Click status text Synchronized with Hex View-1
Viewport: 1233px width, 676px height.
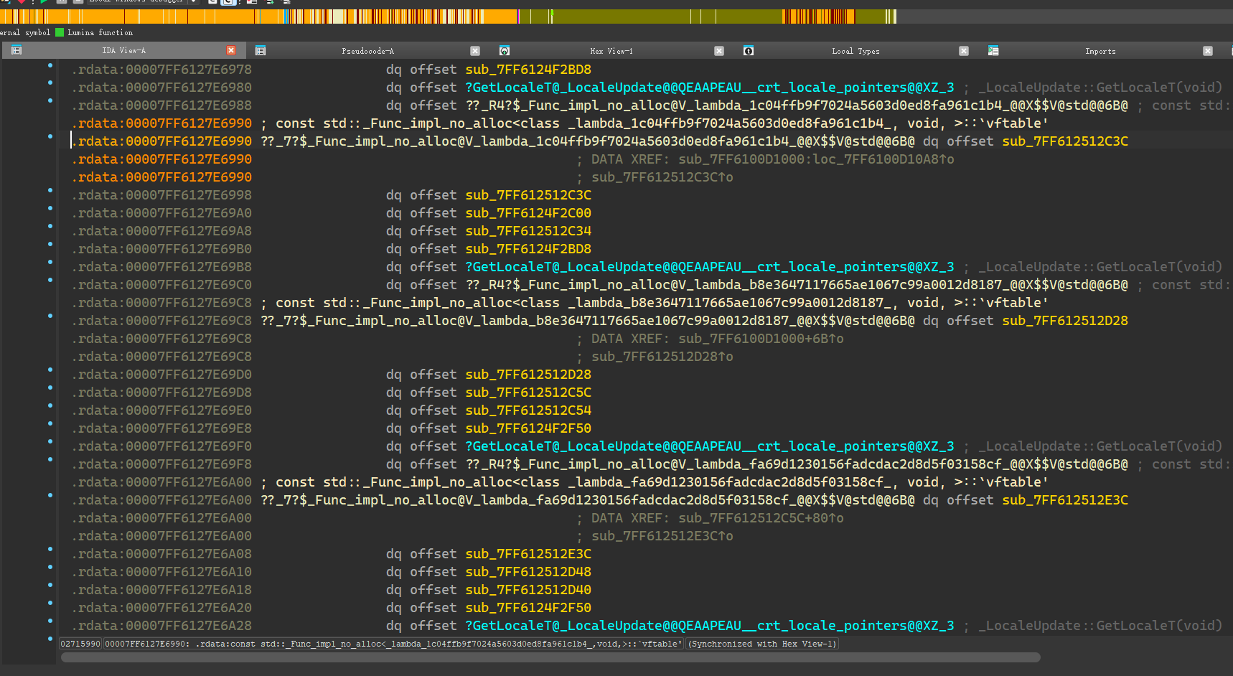[x=762, y=644]
